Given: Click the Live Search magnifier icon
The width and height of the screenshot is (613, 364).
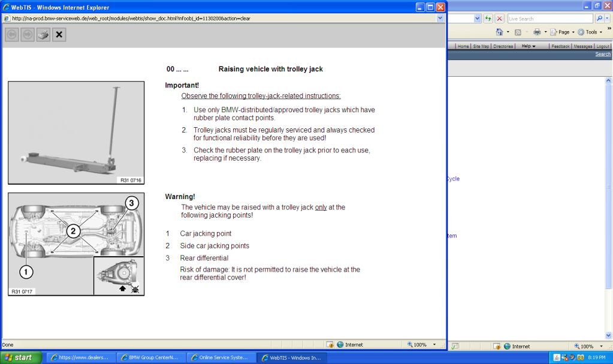Looking at the screenshot, I should [600, 19].
